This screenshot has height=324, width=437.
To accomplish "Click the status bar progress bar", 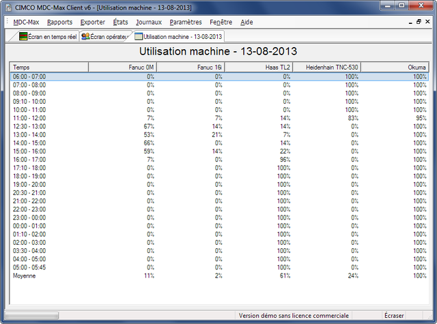I will coord(32,316).
